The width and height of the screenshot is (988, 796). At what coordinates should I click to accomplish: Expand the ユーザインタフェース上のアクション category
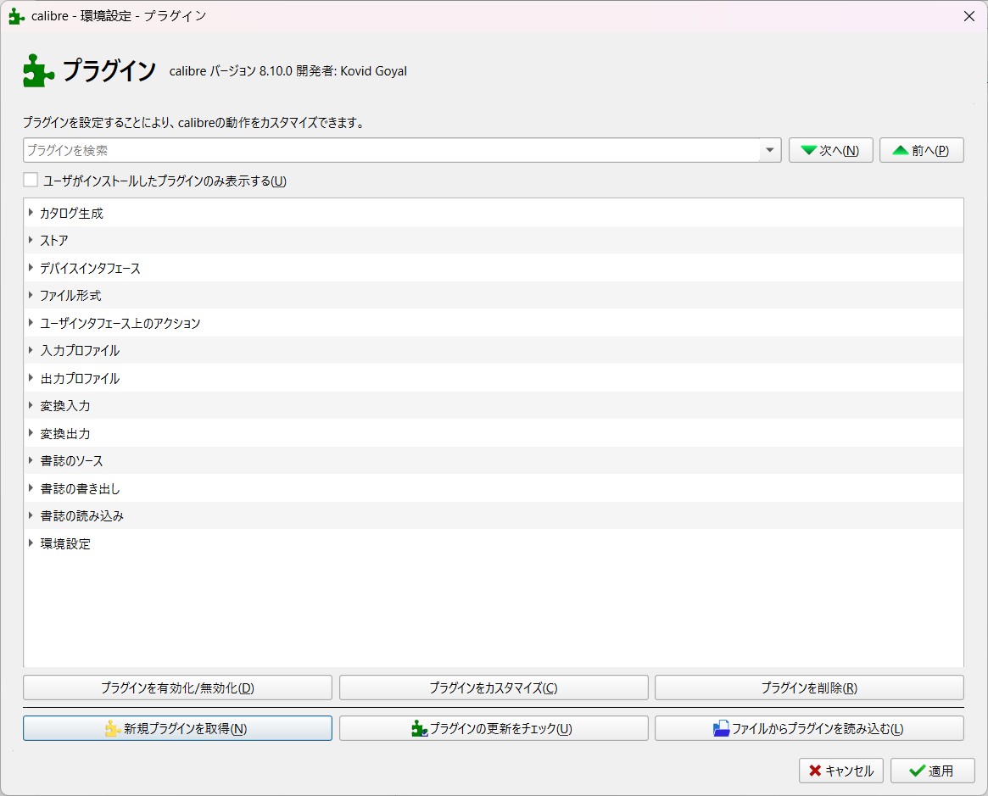click(x=31, y=322)
